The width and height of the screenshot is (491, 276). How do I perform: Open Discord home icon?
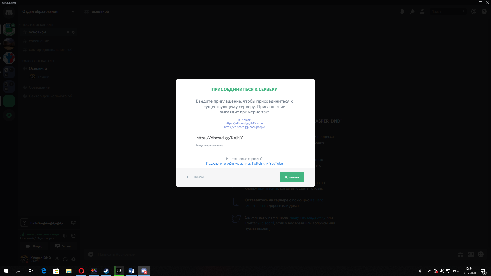[x=9, y=12]
